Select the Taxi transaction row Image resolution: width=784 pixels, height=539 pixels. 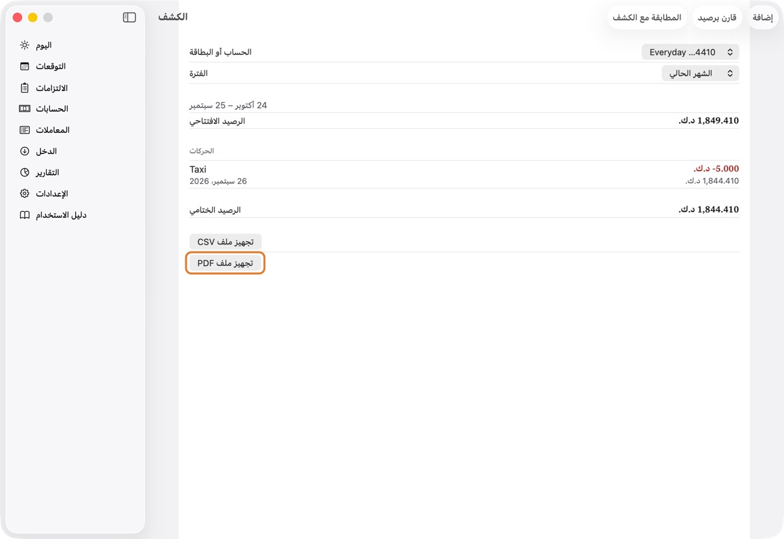(x=464, y=175)
